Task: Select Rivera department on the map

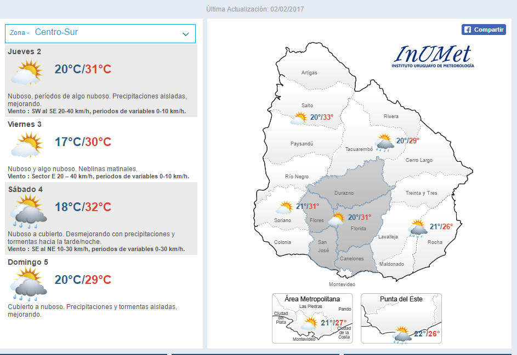Action: pyautogui.click(x=391, y=117)
